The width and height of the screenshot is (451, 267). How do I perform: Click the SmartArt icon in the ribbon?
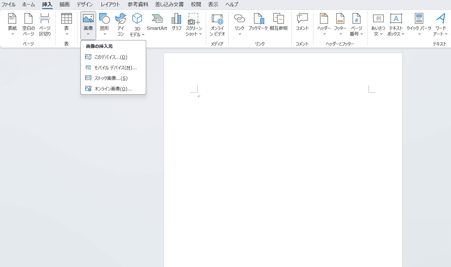(157, 19)
